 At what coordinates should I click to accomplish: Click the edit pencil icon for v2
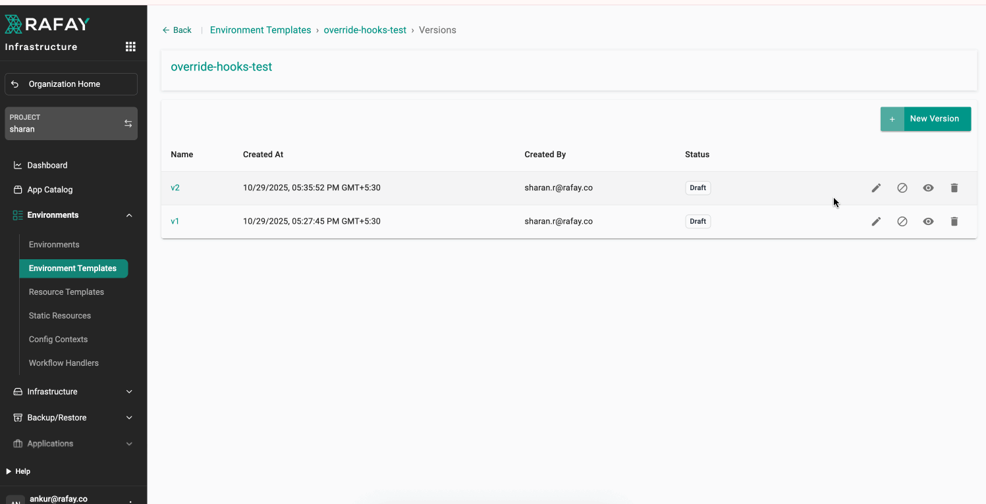coord(876,188)
